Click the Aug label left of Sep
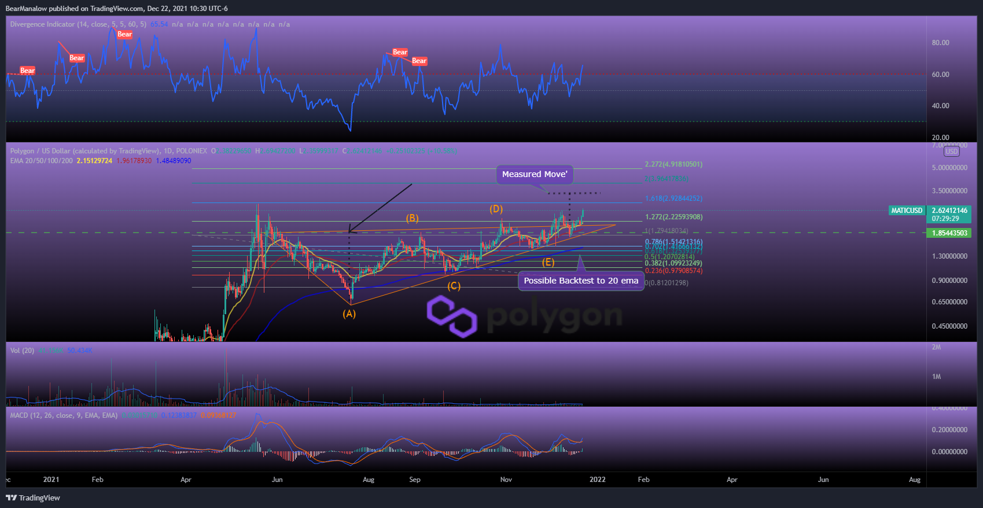This screenshot has height=508, width=983. tap(369, 480)
